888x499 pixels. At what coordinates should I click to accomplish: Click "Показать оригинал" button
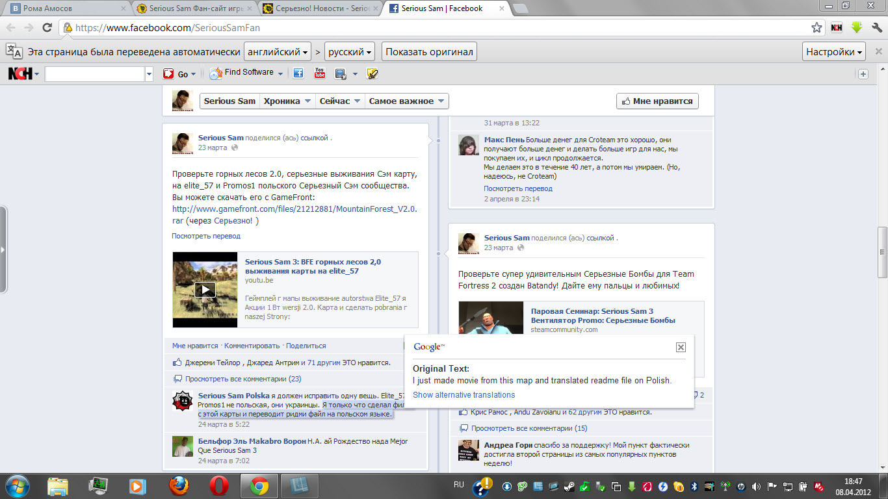pos(429,51)
